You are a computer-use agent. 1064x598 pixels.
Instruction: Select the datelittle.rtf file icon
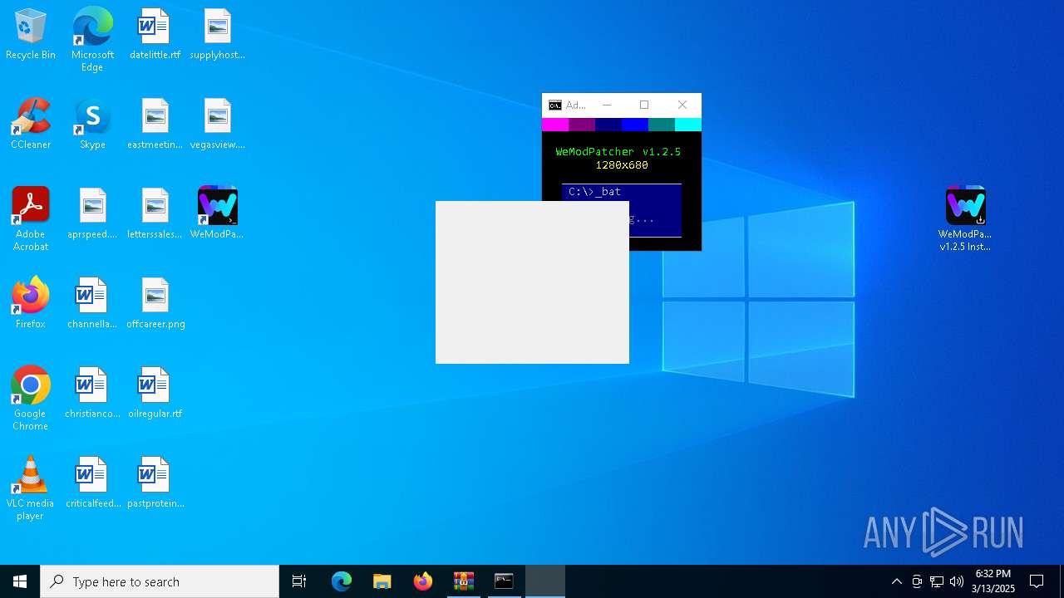pos(155,35)
